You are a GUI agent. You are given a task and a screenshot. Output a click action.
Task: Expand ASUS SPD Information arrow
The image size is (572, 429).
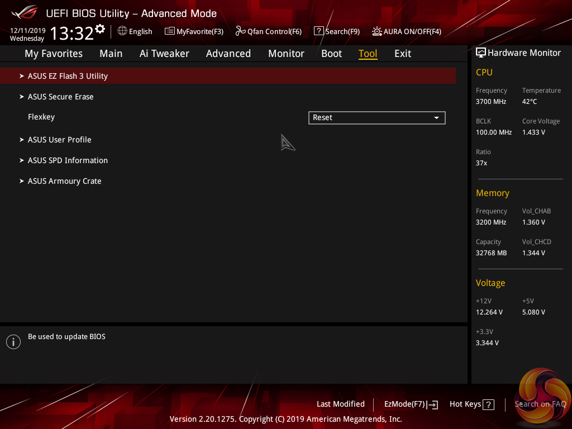point(22,160)
